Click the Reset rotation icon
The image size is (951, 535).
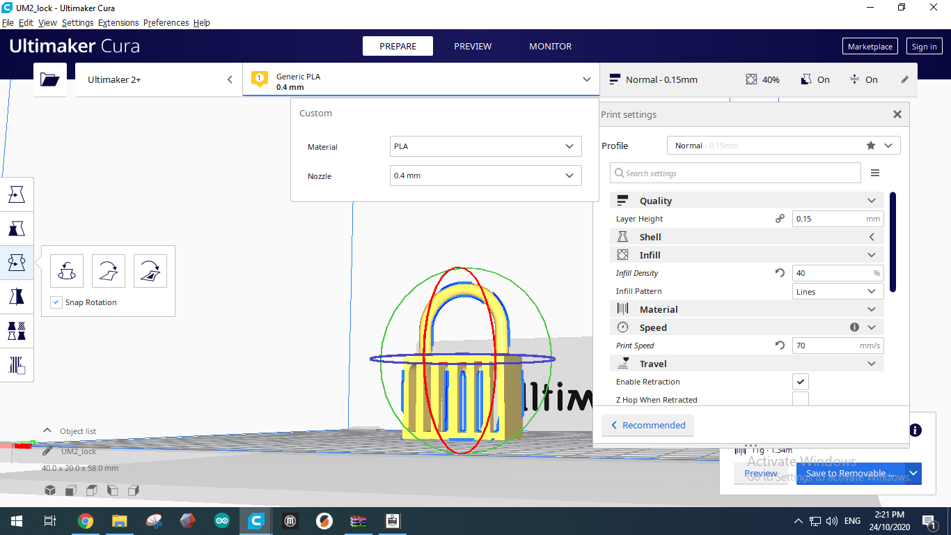pos(67,271)
